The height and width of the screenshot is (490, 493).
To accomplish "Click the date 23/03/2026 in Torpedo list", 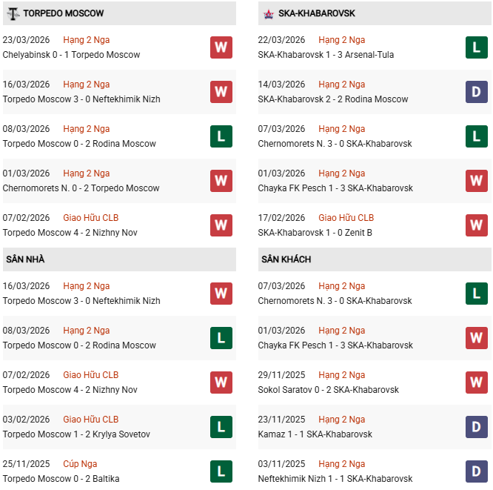I will coord(26,40).
